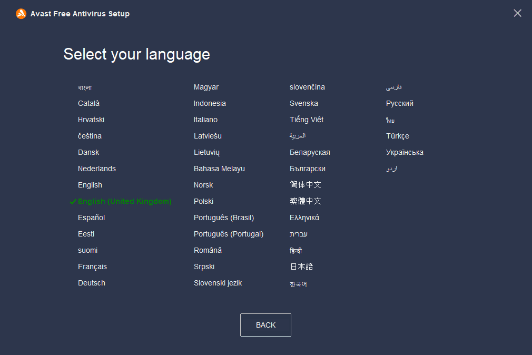Select Українська language

[405, 152]
